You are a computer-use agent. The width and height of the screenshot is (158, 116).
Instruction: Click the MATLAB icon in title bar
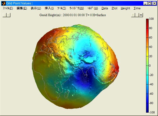tap(4, 3)
